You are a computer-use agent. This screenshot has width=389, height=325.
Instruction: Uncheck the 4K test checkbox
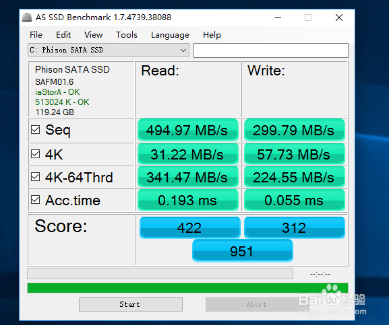point(36,153)
